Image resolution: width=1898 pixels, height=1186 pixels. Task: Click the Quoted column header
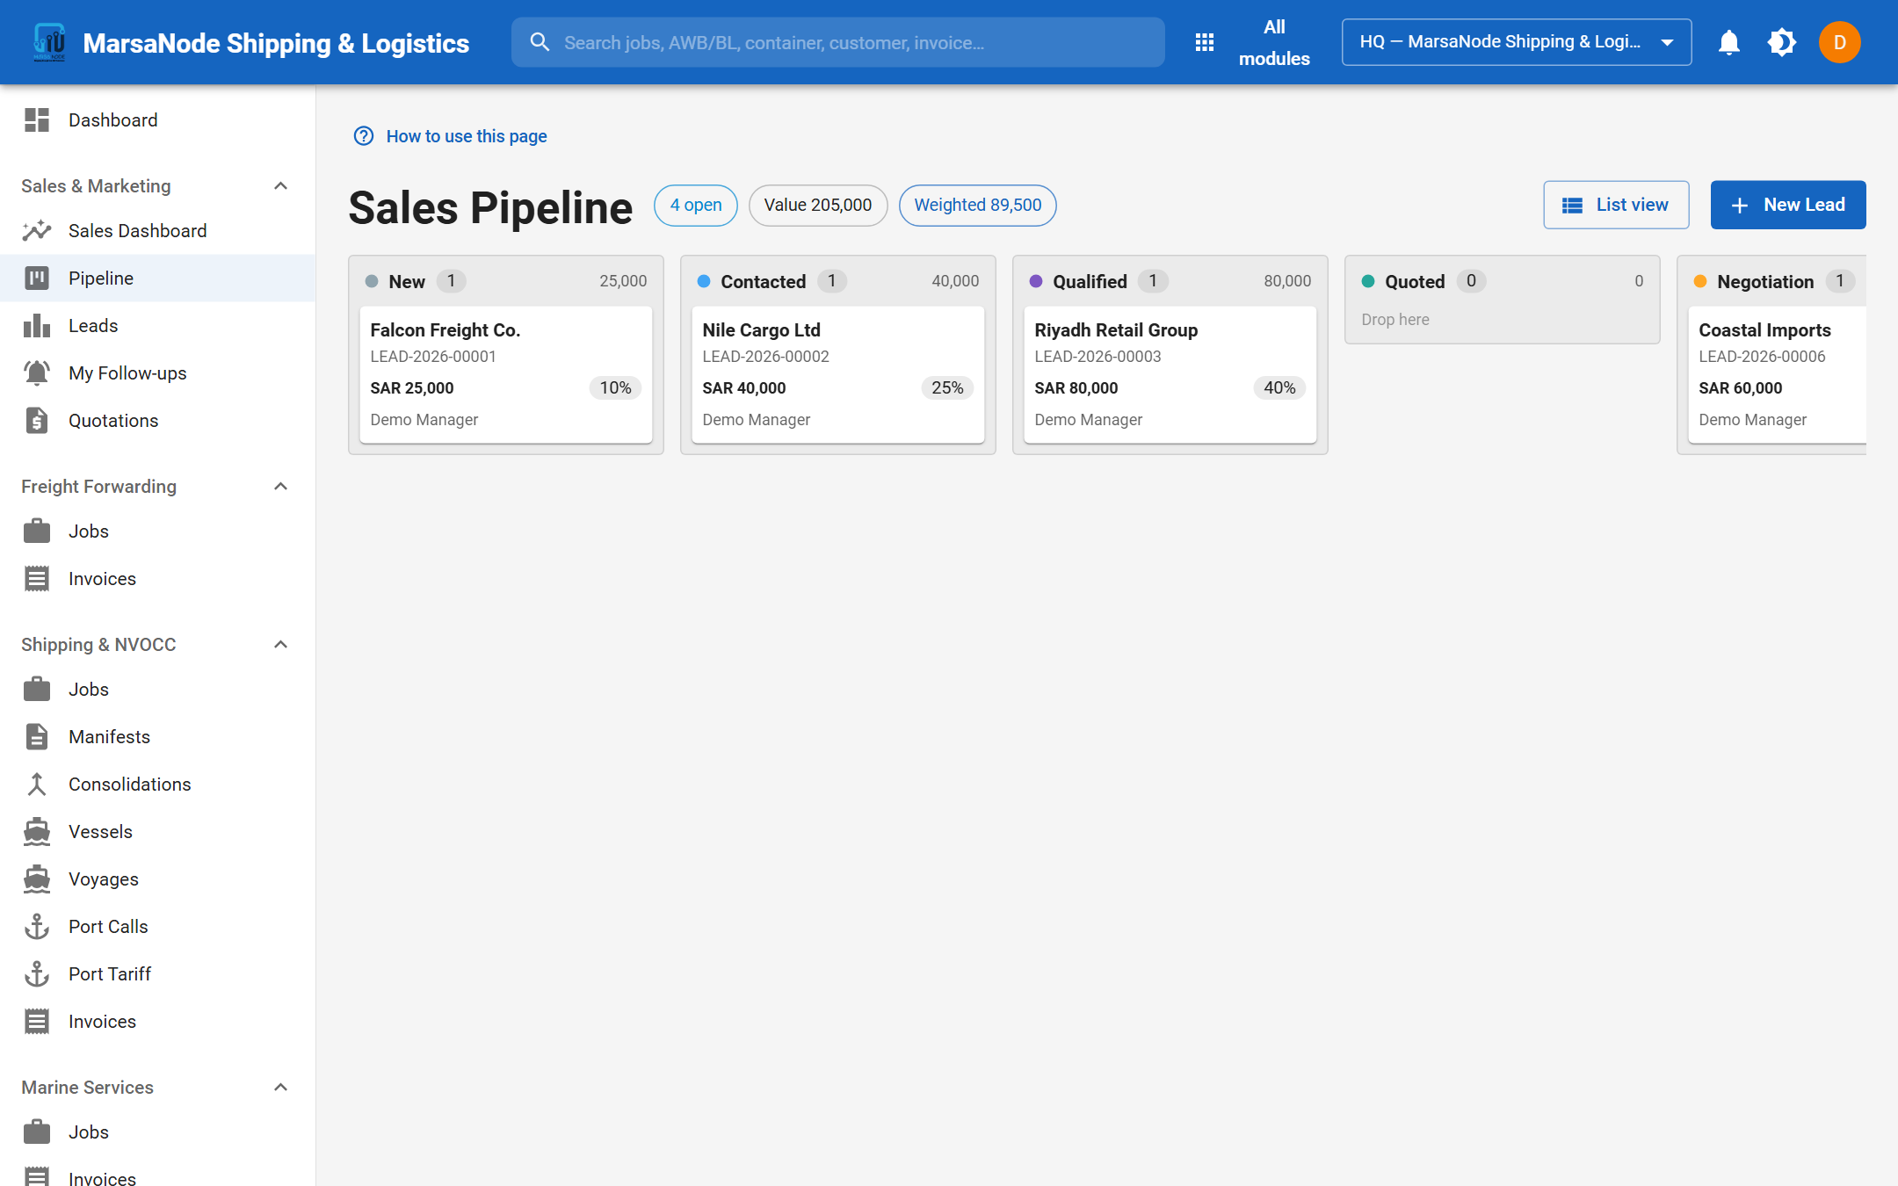[x=1503, y=281]
